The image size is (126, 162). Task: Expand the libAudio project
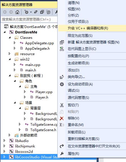pyautogui.click(x=4, y=141)
